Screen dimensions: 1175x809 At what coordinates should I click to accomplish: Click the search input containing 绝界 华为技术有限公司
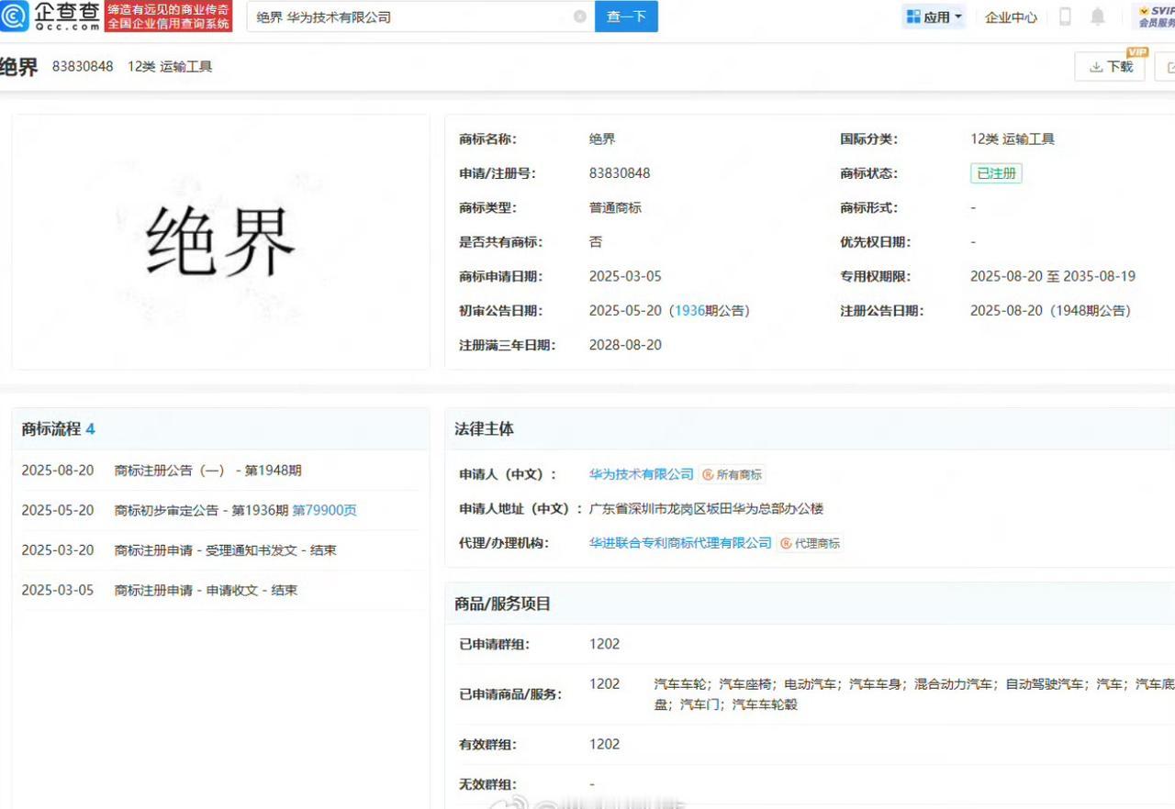pos(420,17)
